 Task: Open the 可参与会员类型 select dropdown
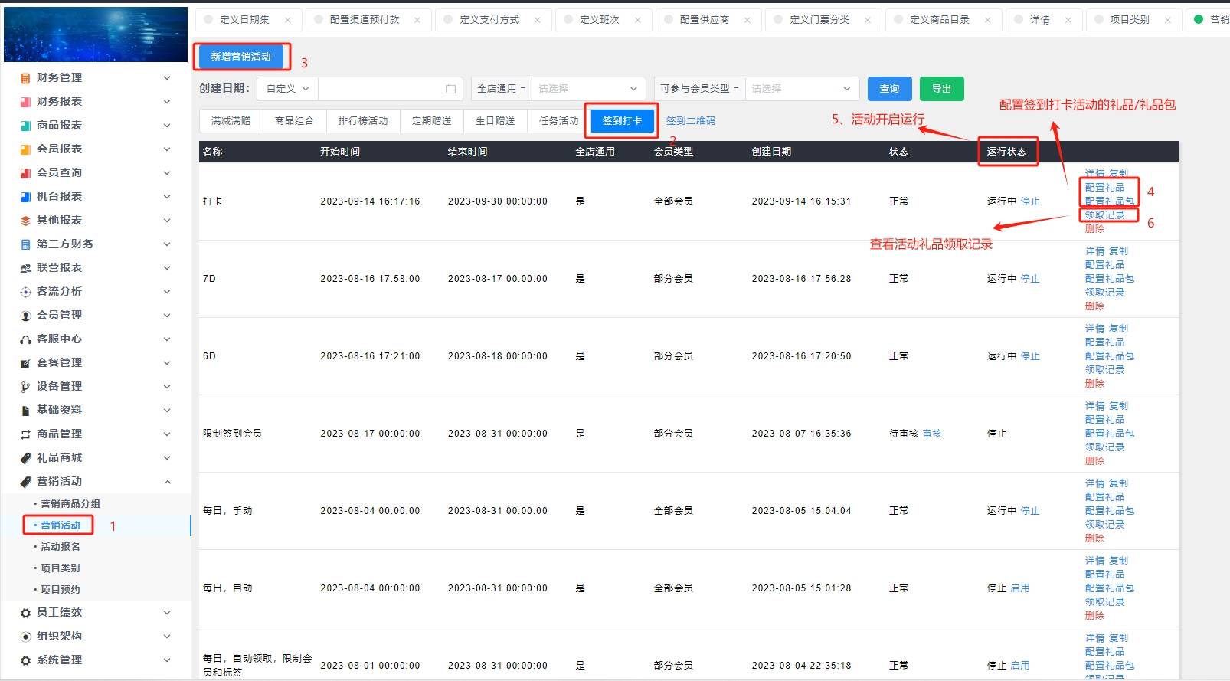tap(801, 89)
